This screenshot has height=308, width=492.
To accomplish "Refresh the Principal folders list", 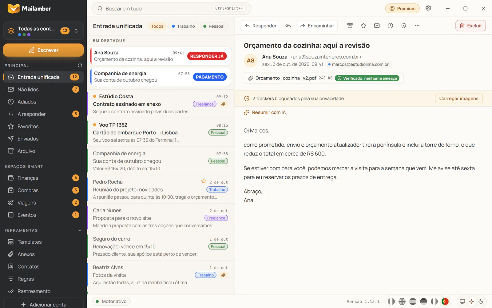I will (80, 66).
